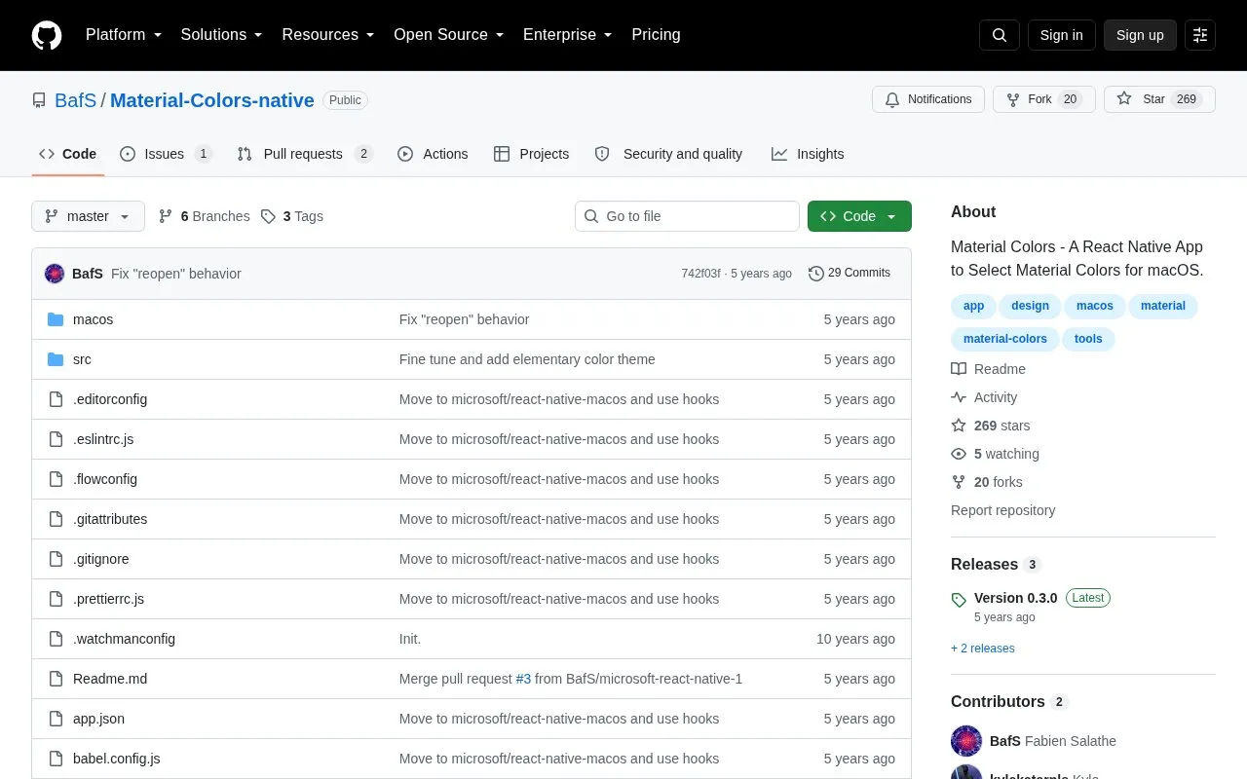Open the 29 Commits history
This screenshot has width=1247, height=779.
(x=850, y=274)
